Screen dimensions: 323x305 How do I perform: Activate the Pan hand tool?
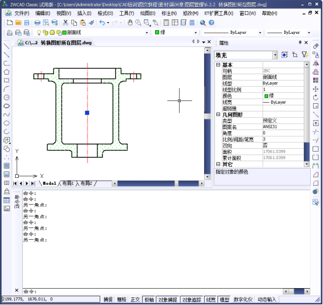[130, 23]
